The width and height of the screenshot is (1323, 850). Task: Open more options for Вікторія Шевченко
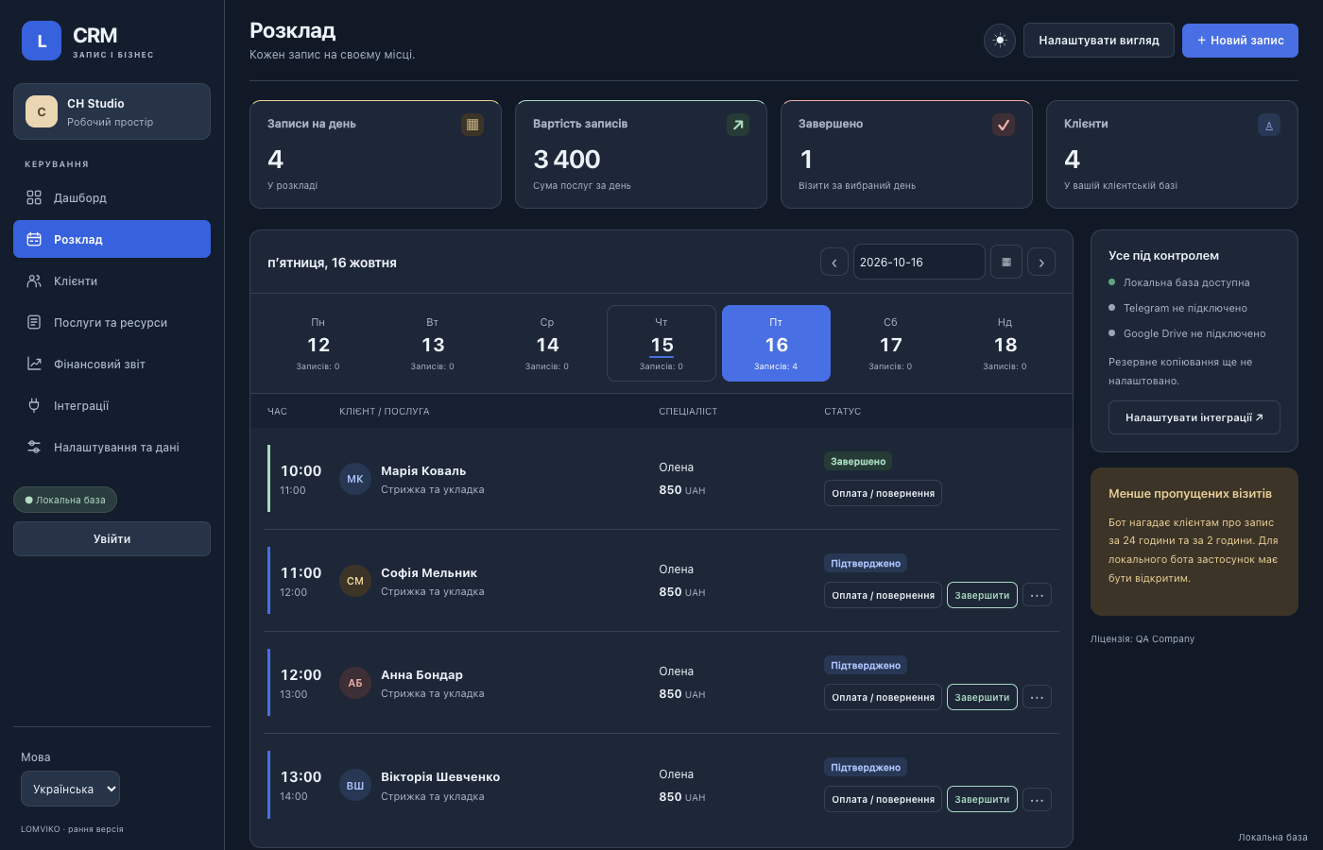[1037, 800]
